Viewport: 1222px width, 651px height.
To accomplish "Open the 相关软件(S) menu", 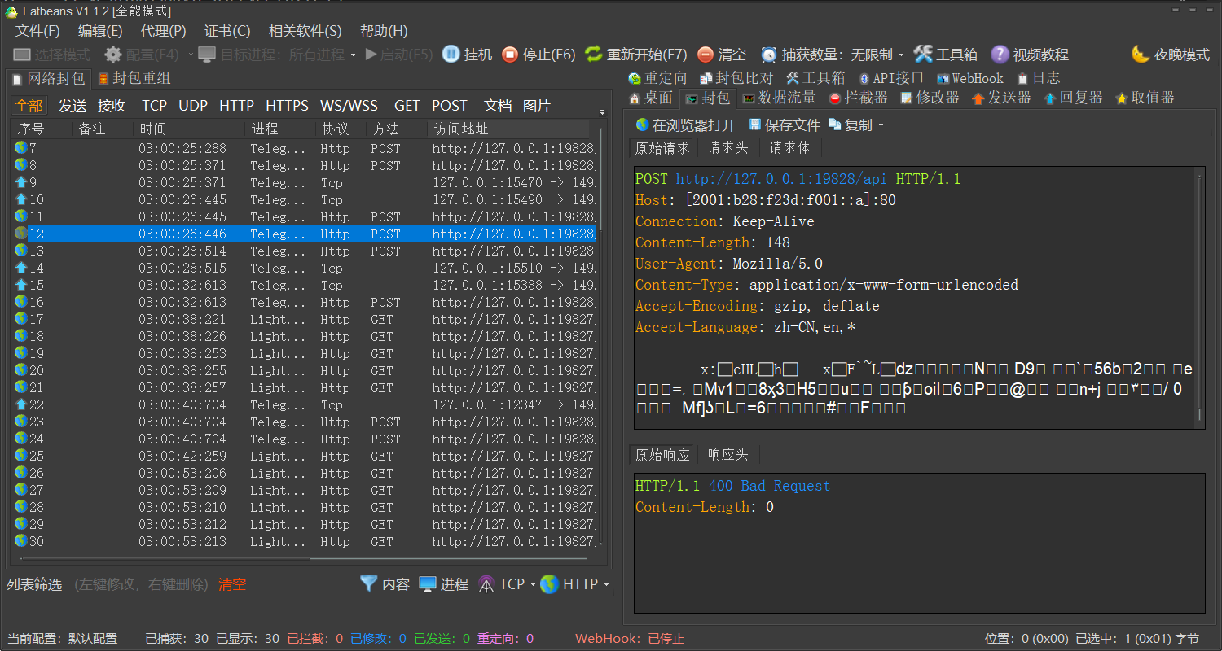I will point(305,31).
